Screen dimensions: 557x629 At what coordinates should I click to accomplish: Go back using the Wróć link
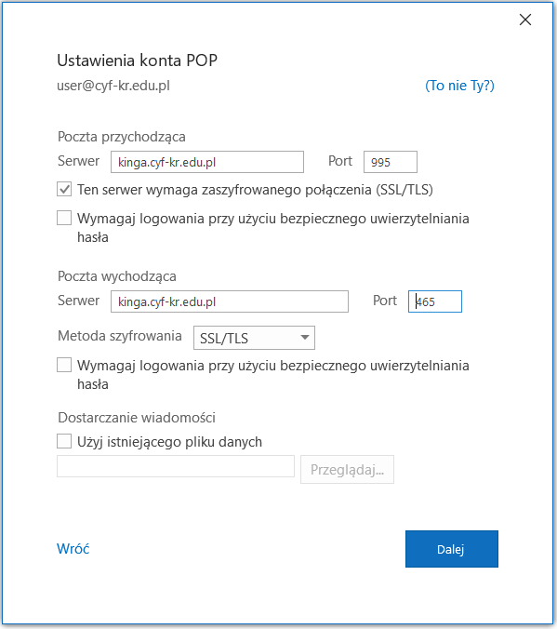tap(73, 549)
